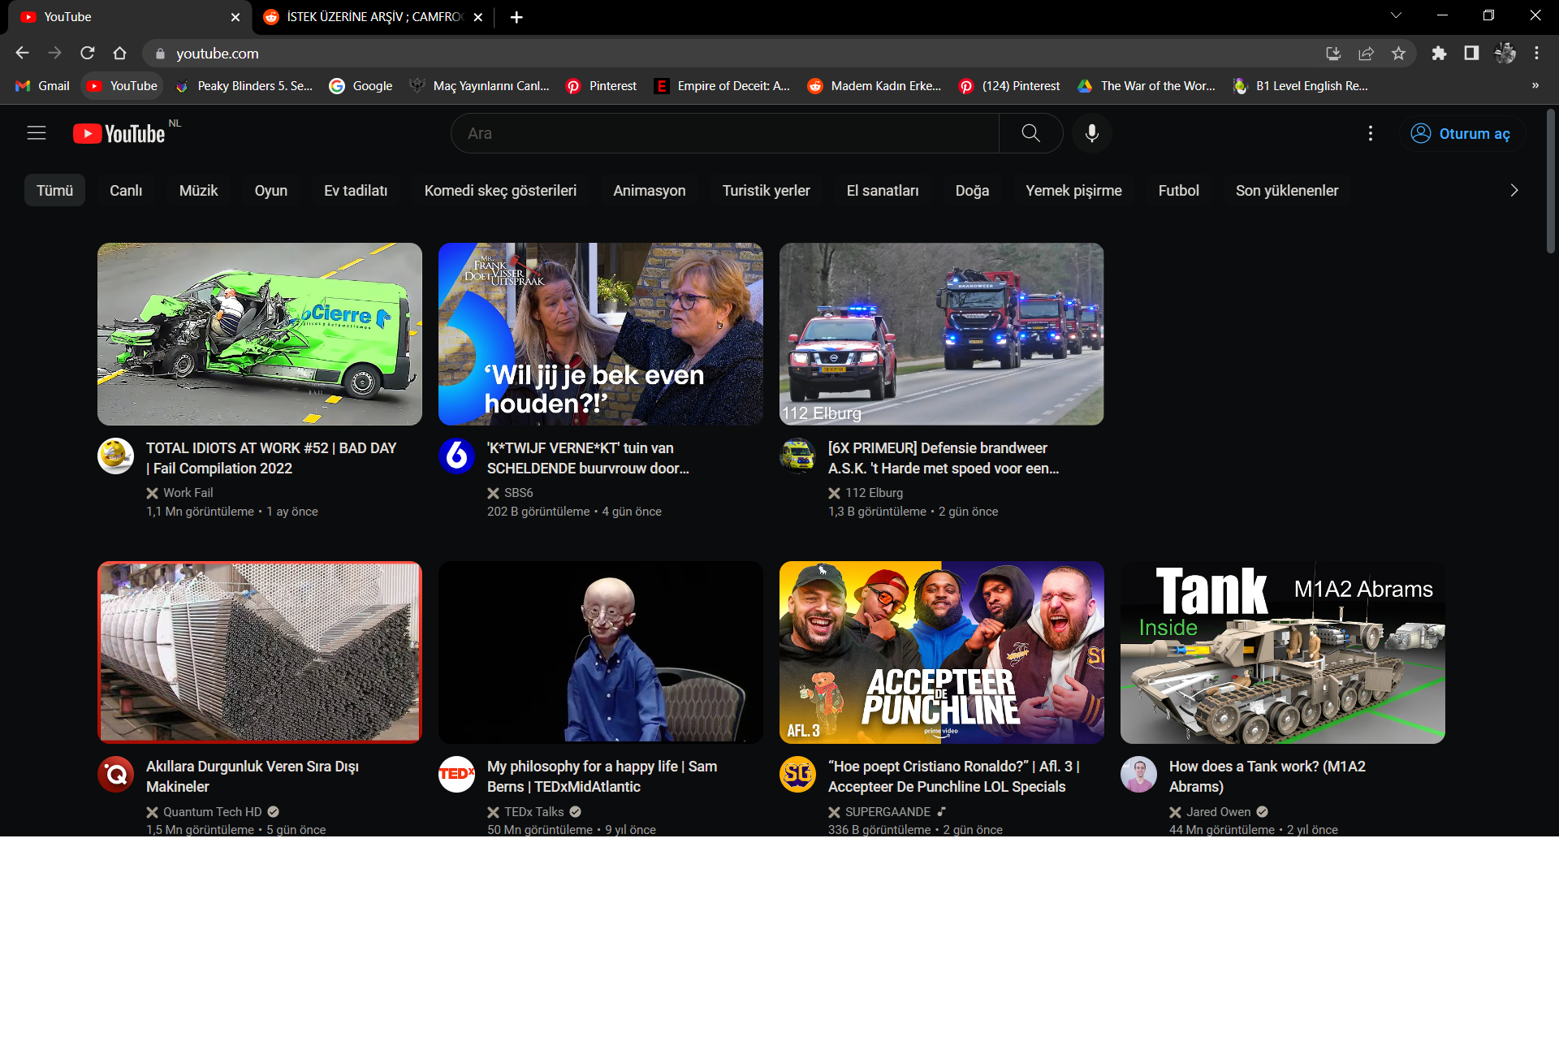This screenshot has width=1559, height=1063.
Task: Start voice search with microphone
Action: (x=1092, y=133)
